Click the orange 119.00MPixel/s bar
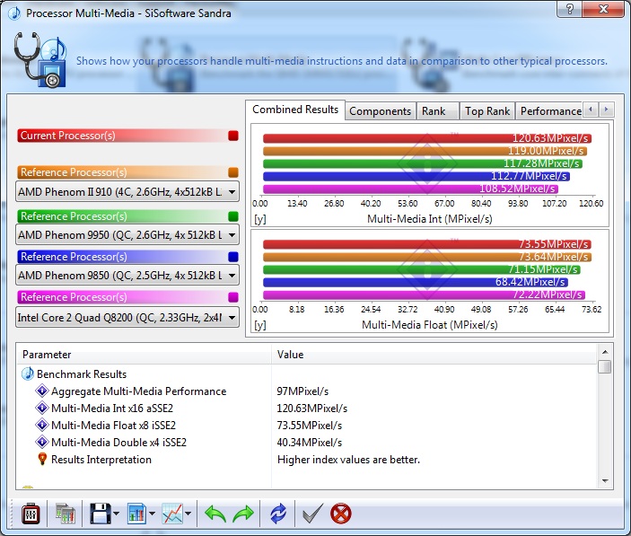Image resolution: width=631 pixels, height=536 pixels. [x=425, y=151]
